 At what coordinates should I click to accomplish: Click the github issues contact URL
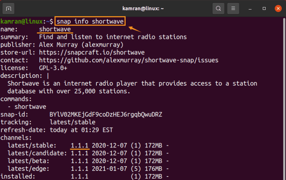point(129,60)
